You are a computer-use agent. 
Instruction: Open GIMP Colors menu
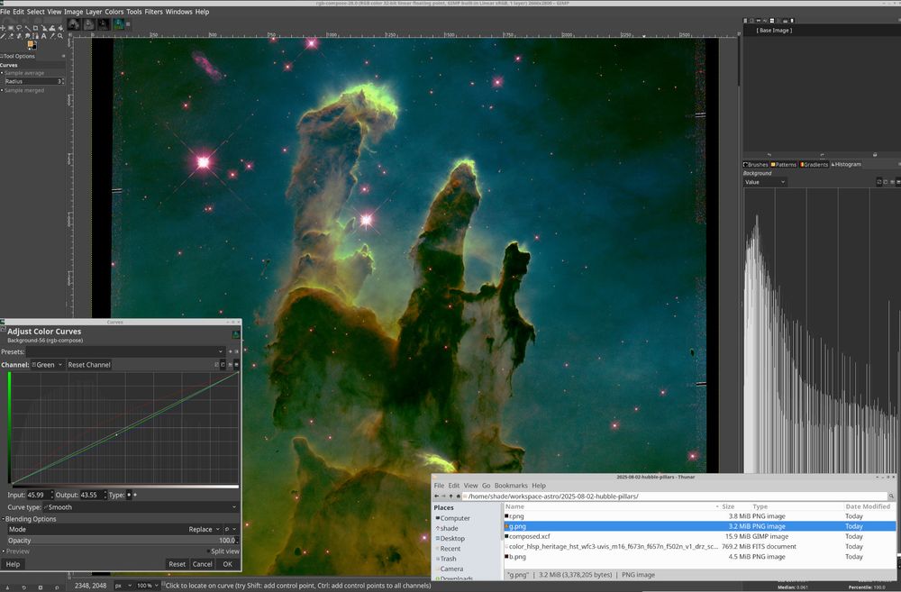(114, 12)
